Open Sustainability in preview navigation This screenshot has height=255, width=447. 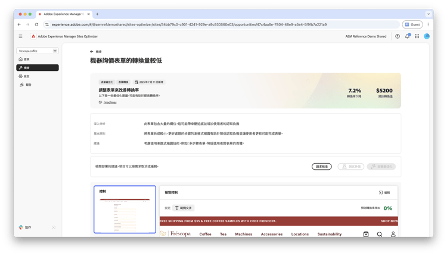pyautogui.click(x=329, y=234)
